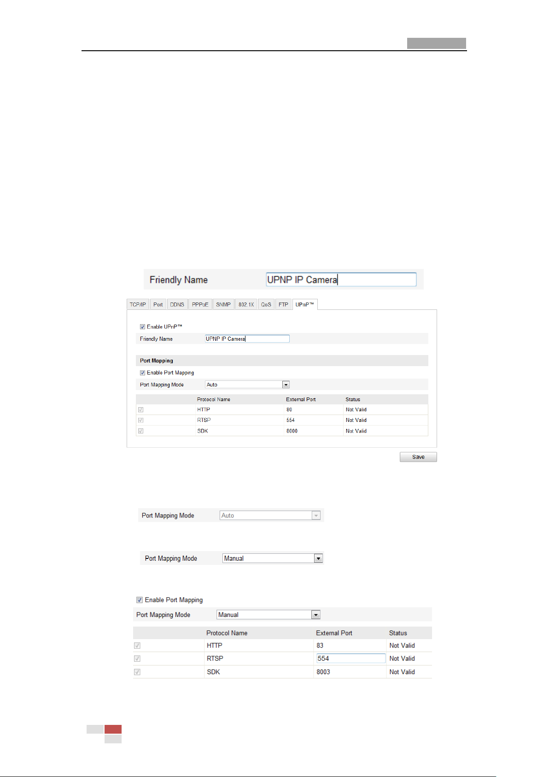Click the external port value 8000

pos(292,431)
